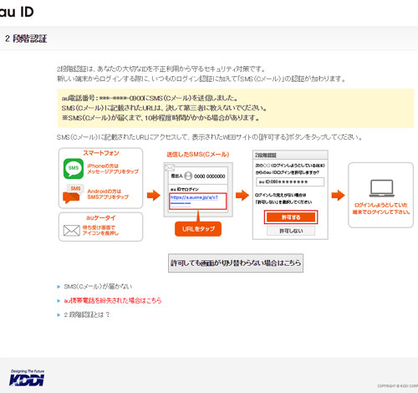Click the 許可しない button in diagram
This screenshot has height=393, width=418.
(x=291, y=231)
